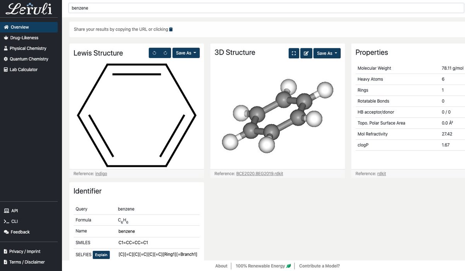The image size is (465, 271).
Task: Select the Mol Refractivity value 27.42
Action: coord(447,134)
